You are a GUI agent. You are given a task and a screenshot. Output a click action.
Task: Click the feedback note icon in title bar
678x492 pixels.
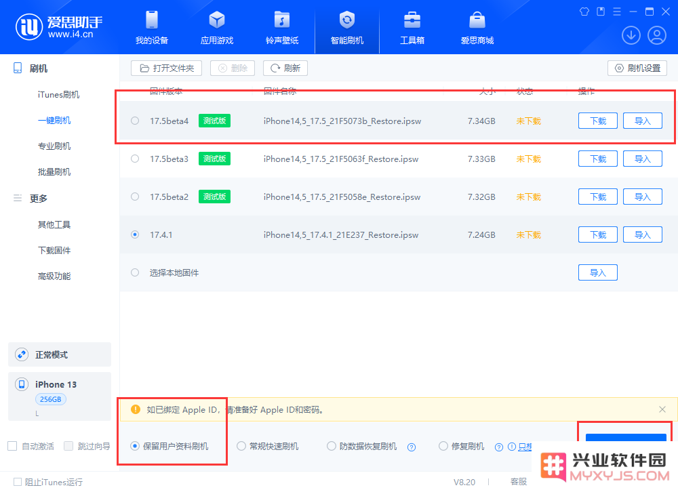click(x=601, y=12)
